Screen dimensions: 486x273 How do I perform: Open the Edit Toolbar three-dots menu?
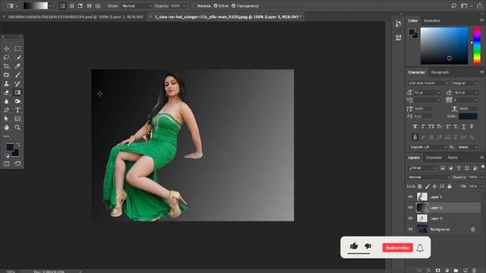[x=6, y=136]
